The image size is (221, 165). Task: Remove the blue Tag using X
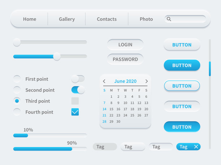(x=196, y=147)
